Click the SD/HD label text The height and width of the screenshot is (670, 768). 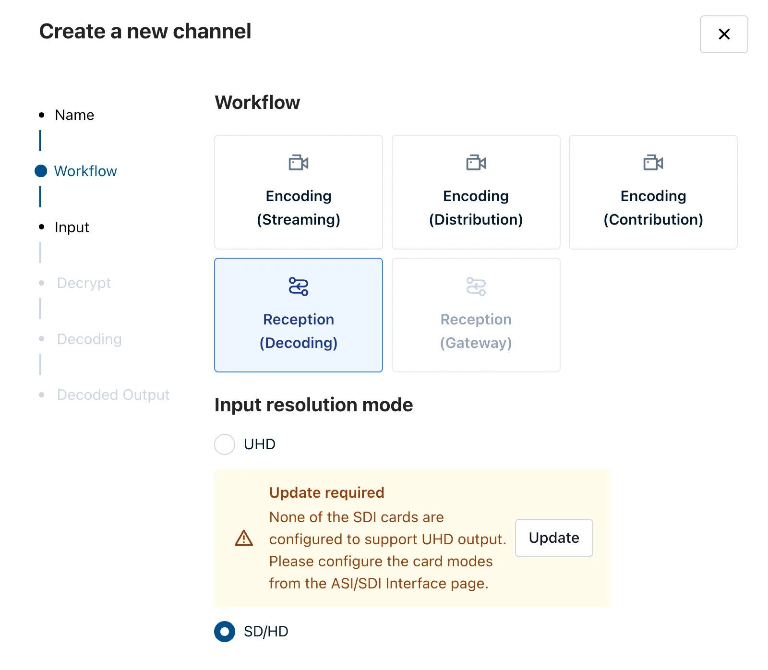tap(266, 632)
